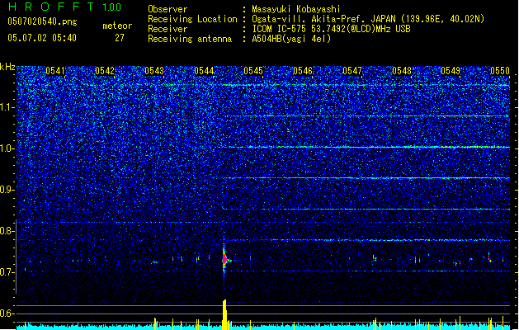This screenshot has width=519, height=330.
Task: Click the kHz axis unit label
Action: coord(7,67)
